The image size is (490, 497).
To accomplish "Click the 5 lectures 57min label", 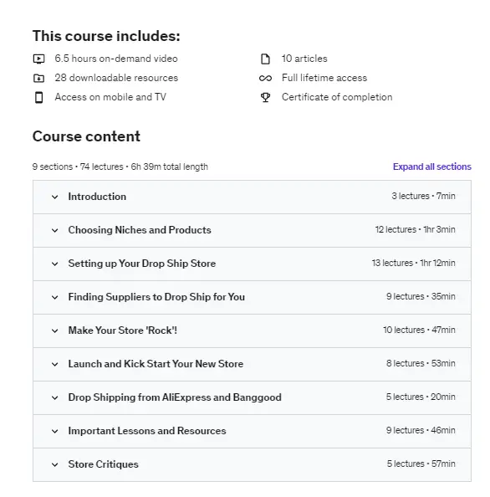I will 421,464.
